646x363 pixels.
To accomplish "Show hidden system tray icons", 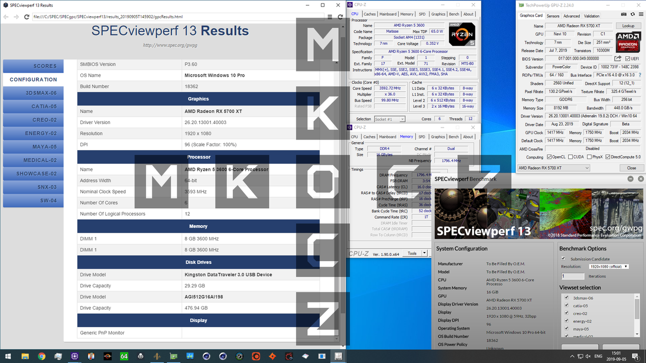I will point(573,356).
